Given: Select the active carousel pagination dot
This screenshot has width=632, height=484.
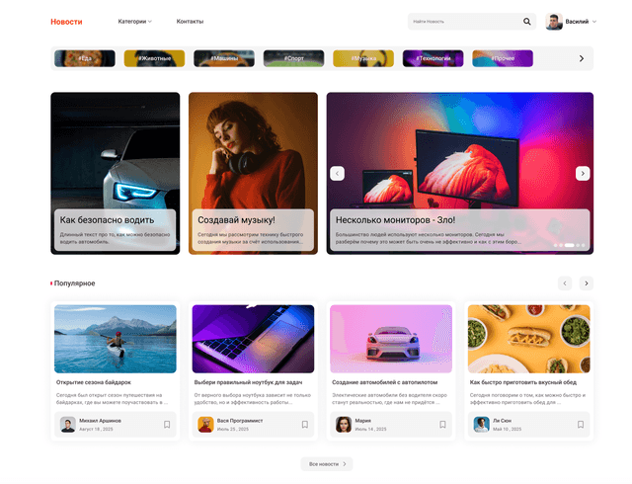Looking at the screenshot, I should click(x=569, y=245).
